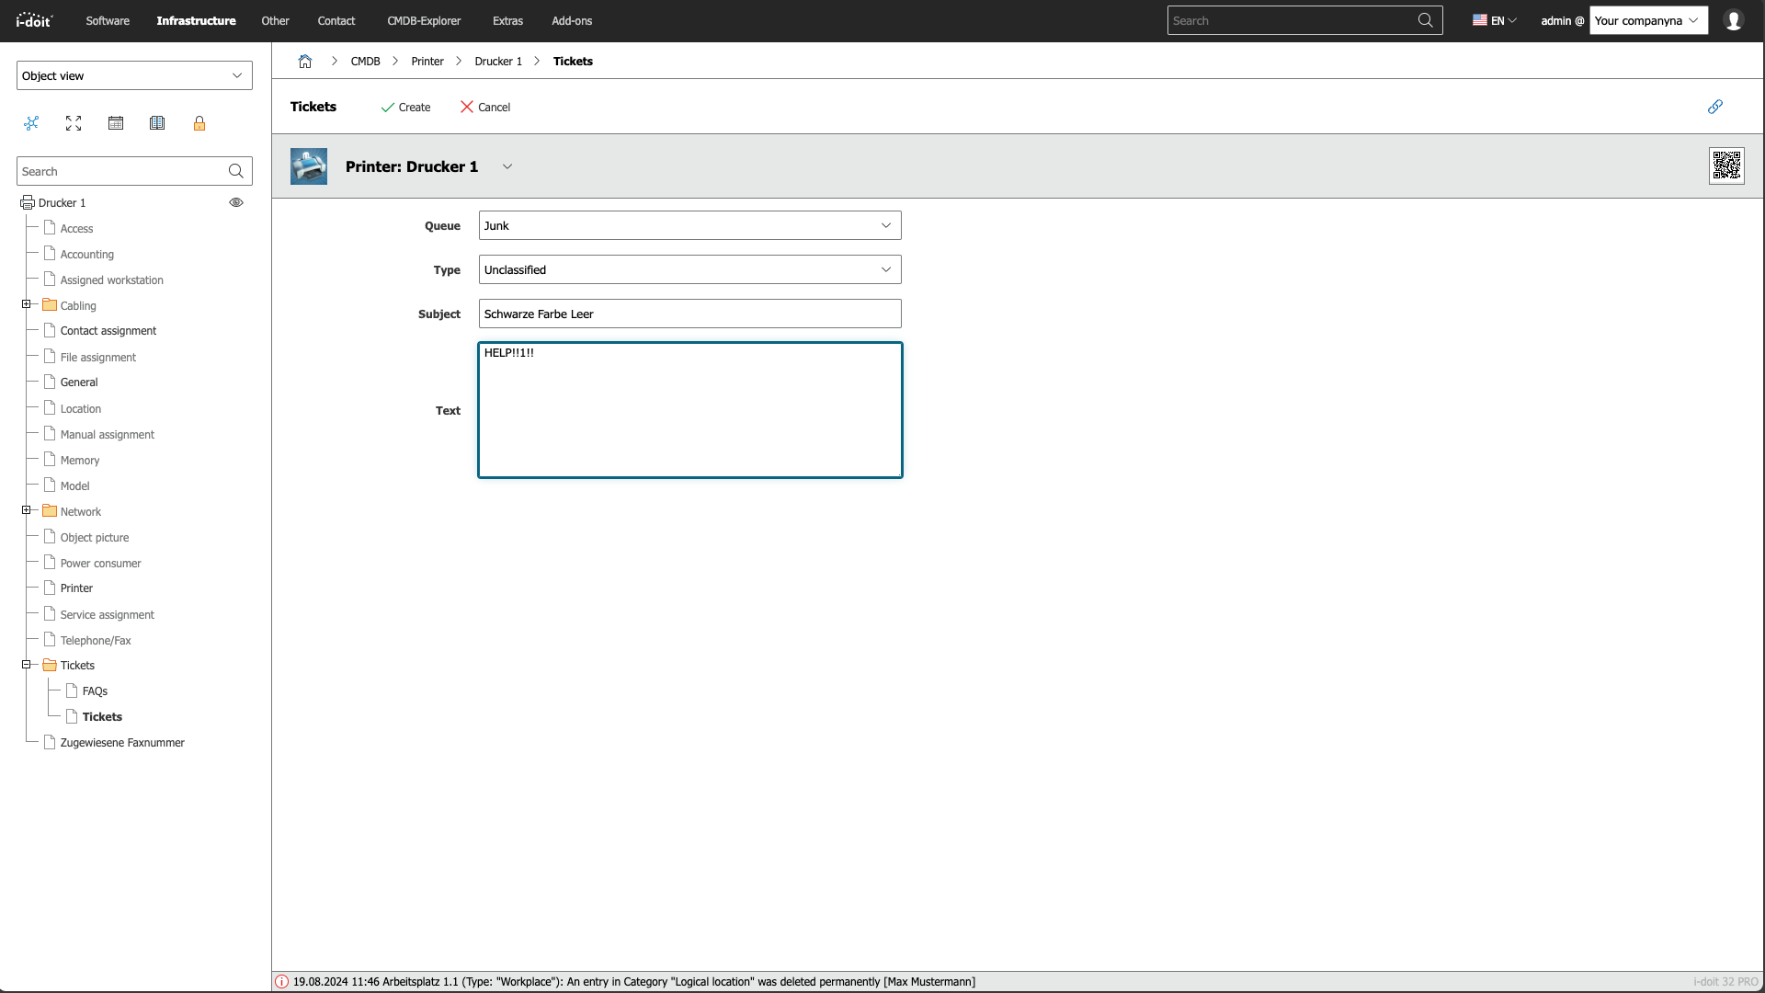Go to home via breadcrumb house icon
1765x993 pixels.
305,62
